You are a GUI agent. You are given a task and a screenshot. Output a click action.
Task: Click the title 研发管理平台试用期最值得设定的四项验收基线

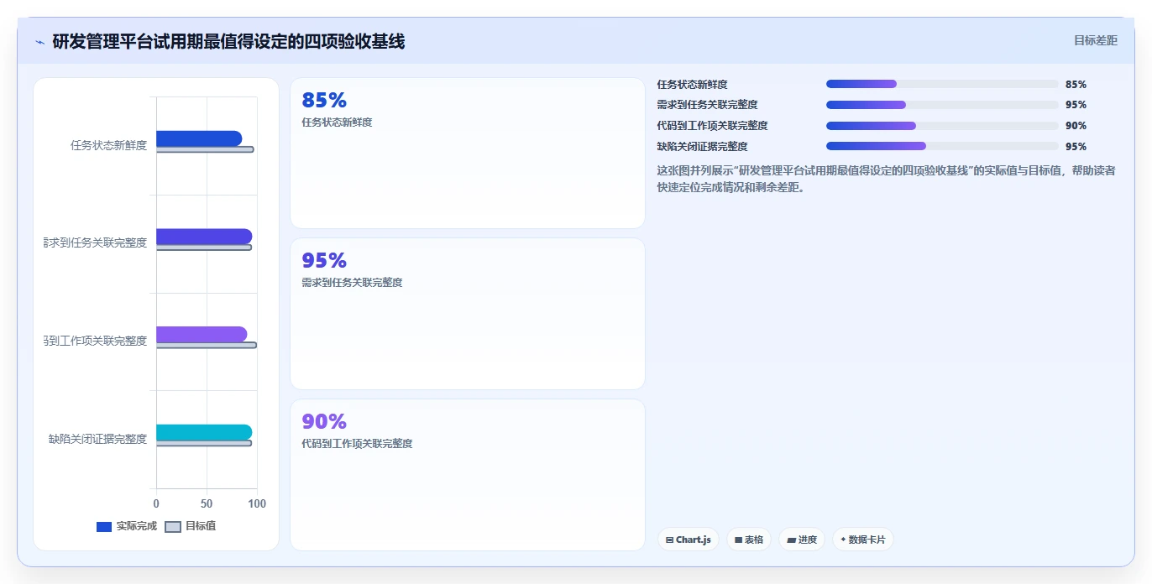click(228, 41)
